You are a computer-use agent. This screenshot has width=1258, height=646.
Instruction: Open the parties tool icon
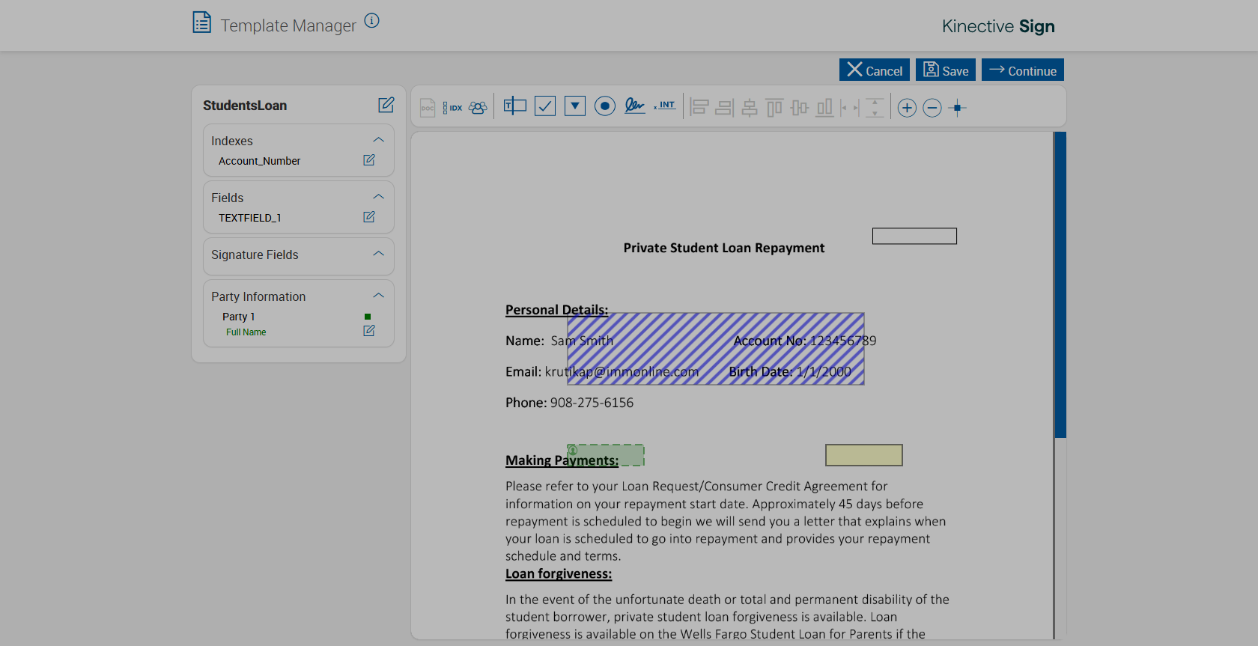click(478, 108)
